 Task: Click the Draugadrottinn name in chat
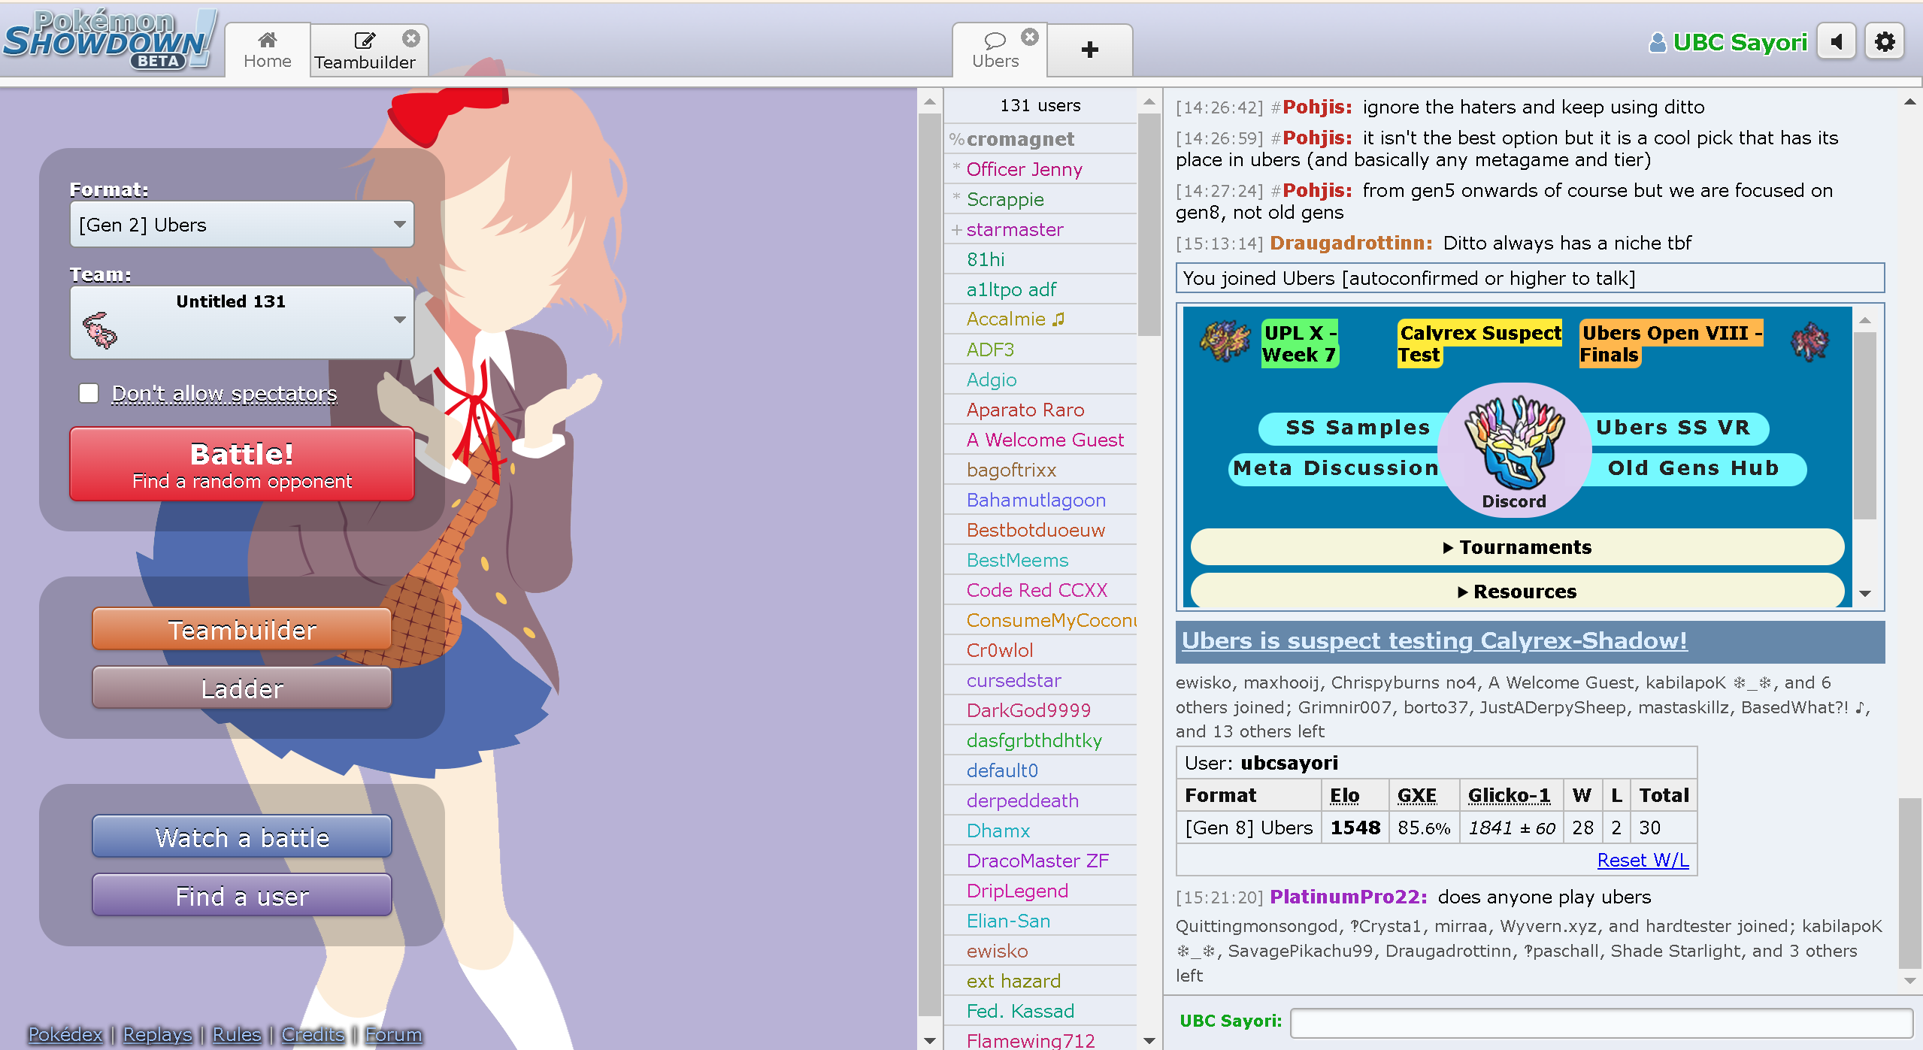[x=1351, y=243]
